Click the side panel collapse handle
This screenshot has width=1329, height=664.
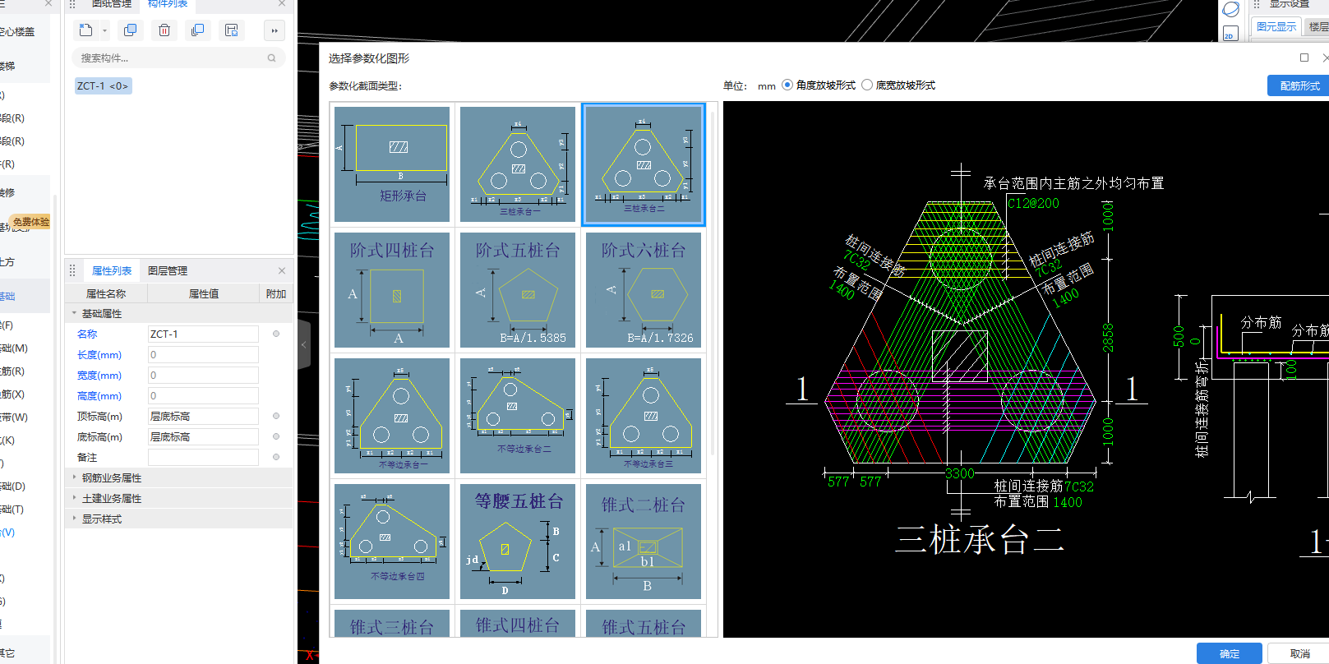(303, 345)
